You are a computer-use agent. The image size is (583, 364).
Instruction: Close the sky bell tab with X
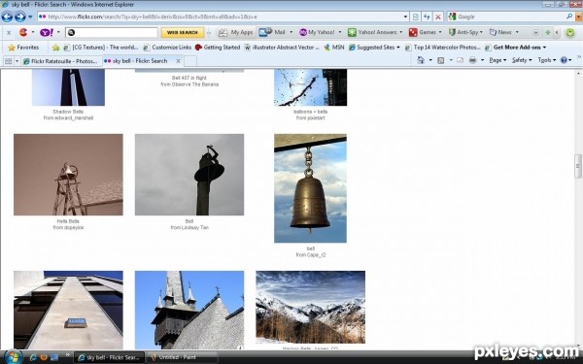[x=178, y=61]
